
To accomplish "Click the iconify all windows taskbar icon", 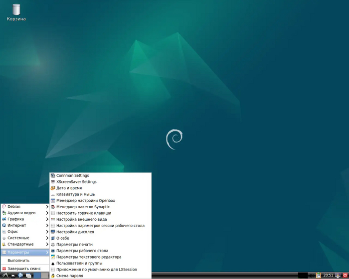I will (x=28, y=276).
